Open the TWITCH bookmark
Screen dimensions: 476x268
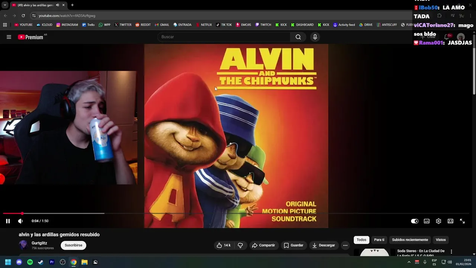263,25
